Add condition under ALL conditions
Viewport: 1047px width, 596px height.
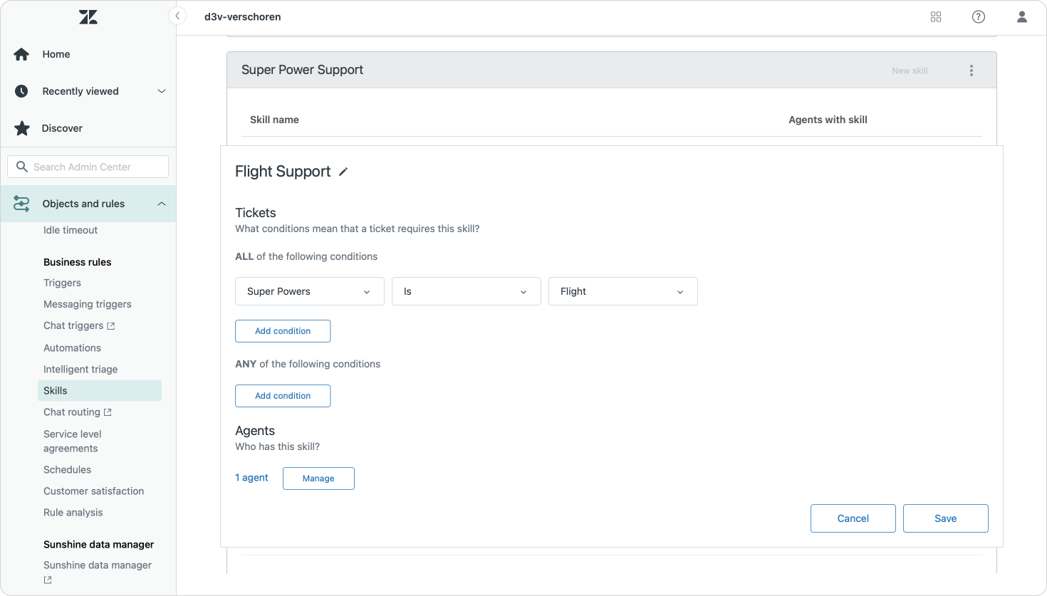coord(283,331)
